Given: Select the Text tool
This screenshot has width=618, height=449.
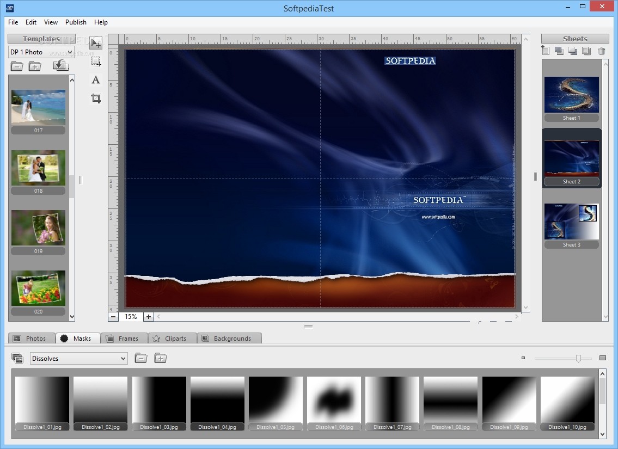Looking at the screenshot, I should coord(96,79).
